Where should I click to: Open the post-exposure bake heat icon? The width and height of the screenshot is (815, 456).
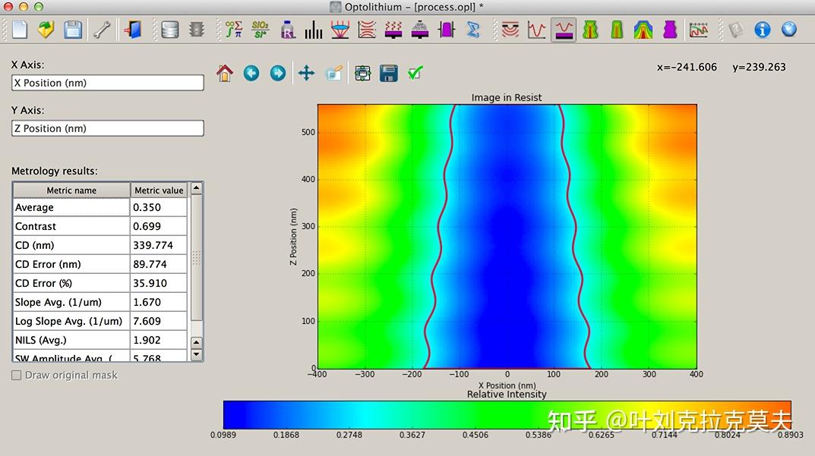393,30
